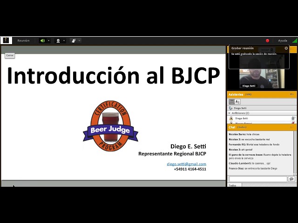Select active speaker Diego Setti row
Screen dimensions: 298x223
click(262, 108)
